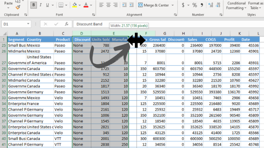Select cell with COGS 216480
This screenshot has height=148, width=264.
[213, 104]
